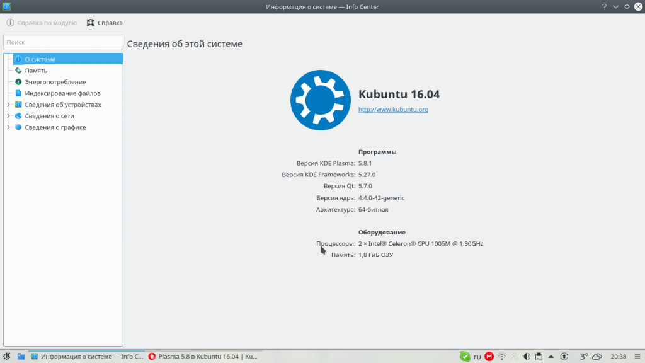Screen dimensions: 645x363
Task: Expand hidden tray icons arrow
Action: point(551,357)
